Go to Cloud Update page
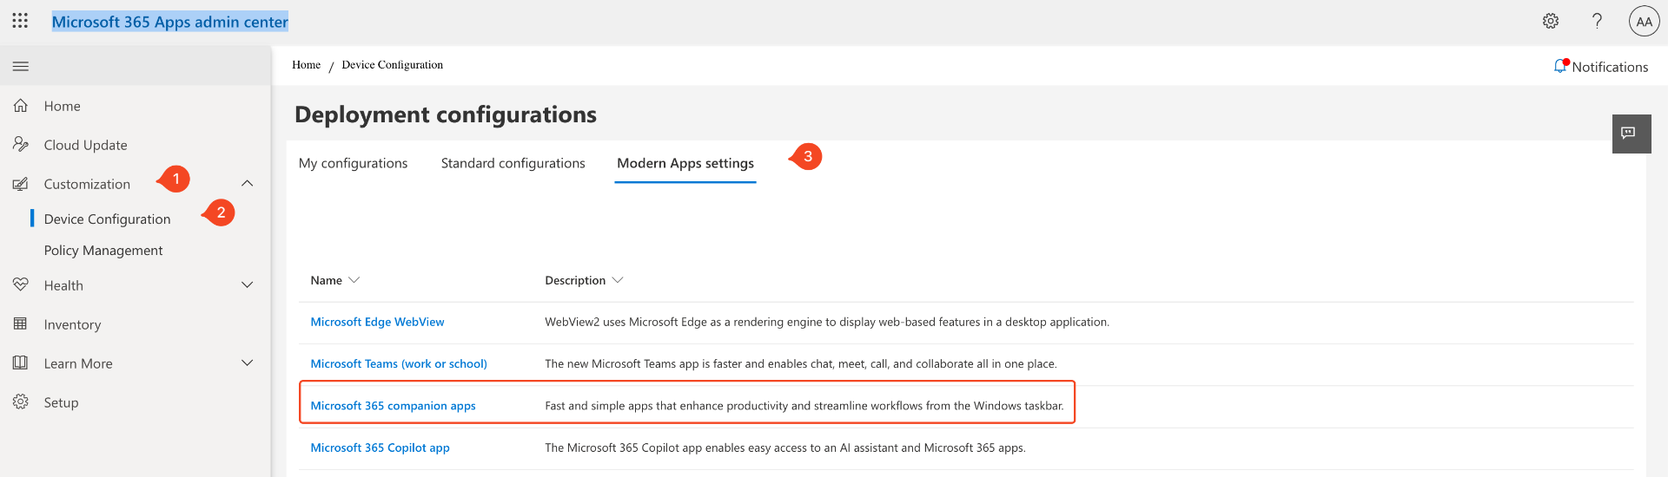Screen dimensions: 1668x477 tap(86, 145)
